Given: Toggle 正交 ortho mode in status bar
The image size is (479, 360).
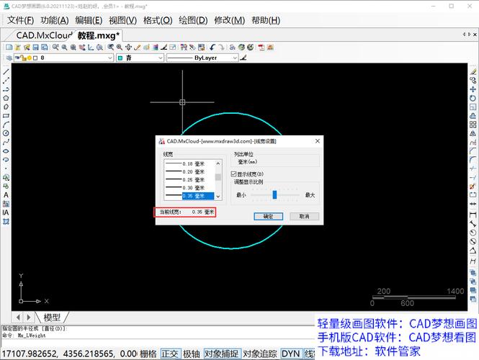Looking at the screenshot, I should 170,354.
